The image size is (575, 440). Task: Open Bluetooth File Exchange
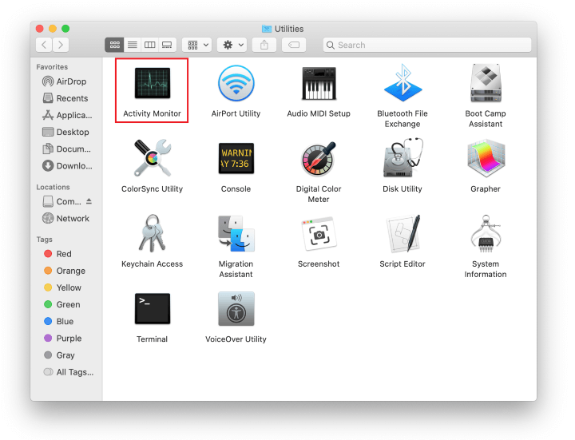[402, 83]
